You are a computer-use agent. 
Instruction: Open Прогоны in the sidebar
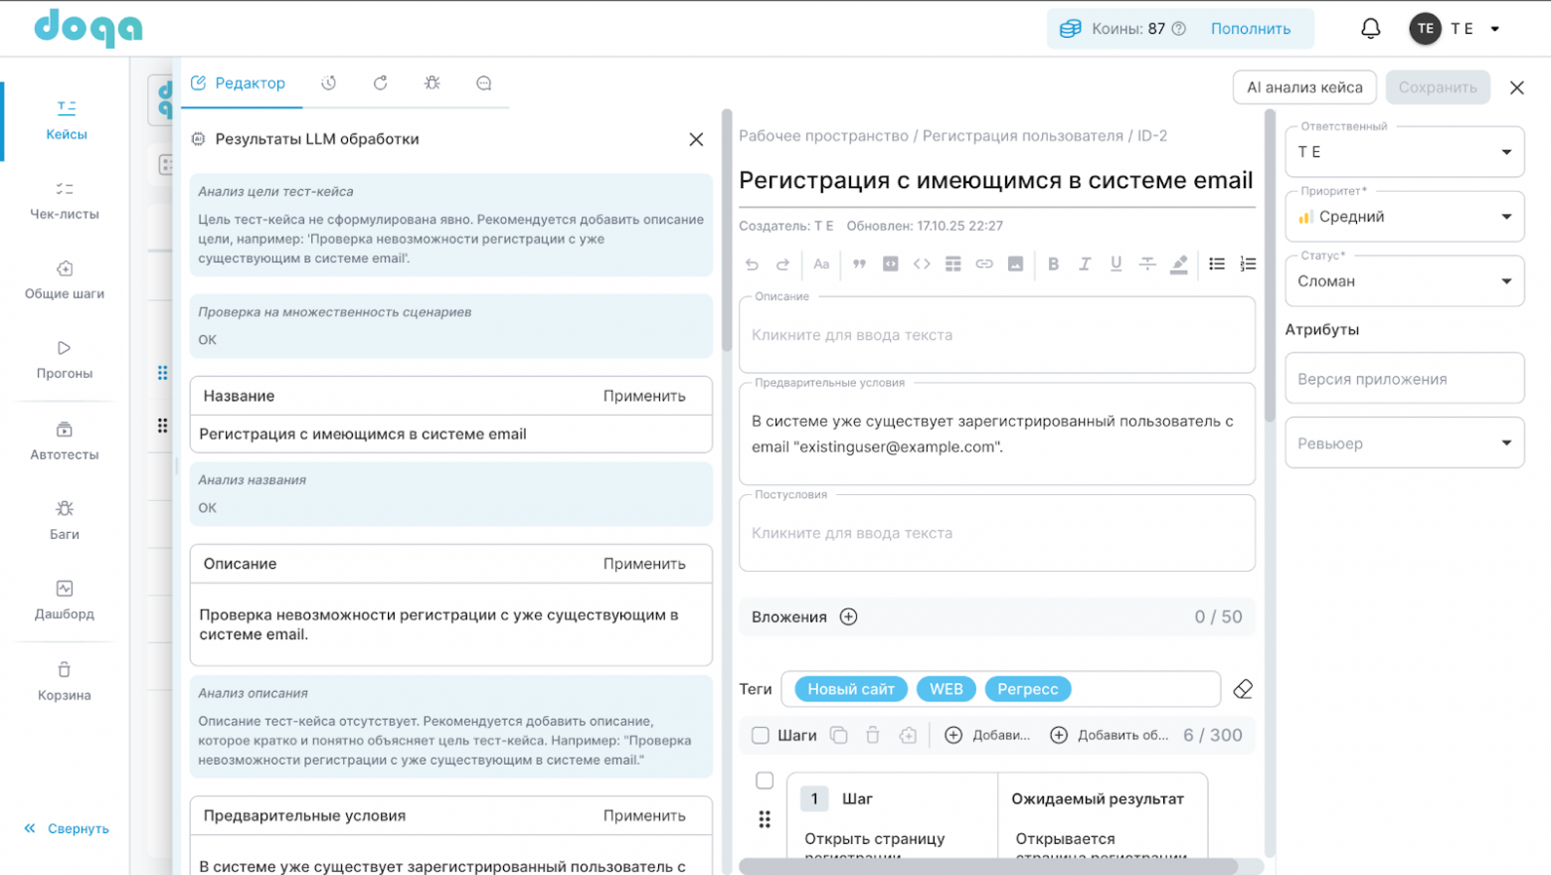click(x=65, y=359)
